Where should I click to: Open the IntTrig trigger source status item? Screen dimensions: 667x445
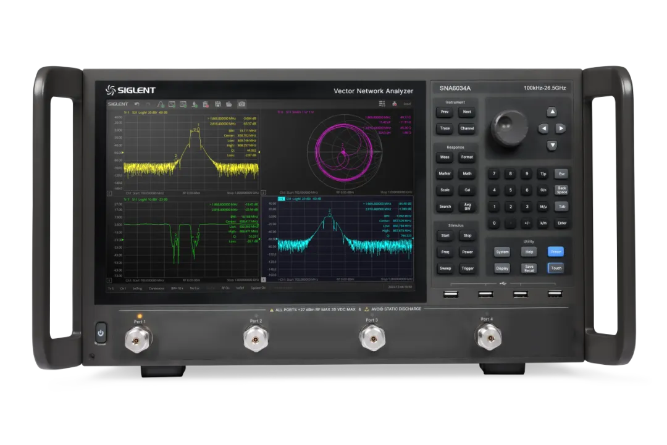tap(137, 288)
